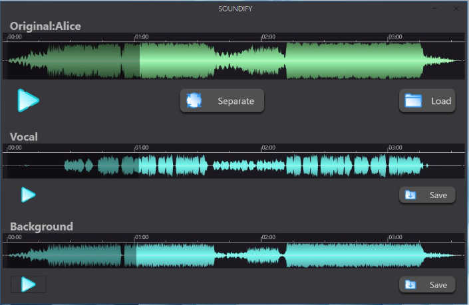Image resolution: width=469 pixels, height=305 pixels.
Task: Seek Original waveform to 03:00 marker
Action: click(395, 37)
